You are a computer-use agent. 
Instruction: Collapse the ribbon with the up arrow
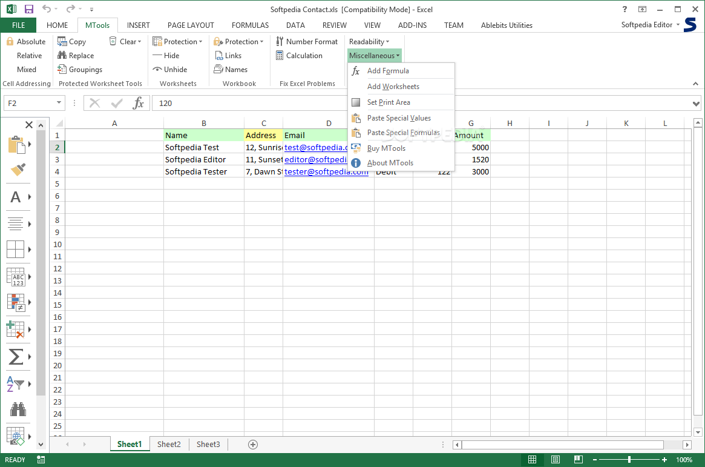[695, 84]
